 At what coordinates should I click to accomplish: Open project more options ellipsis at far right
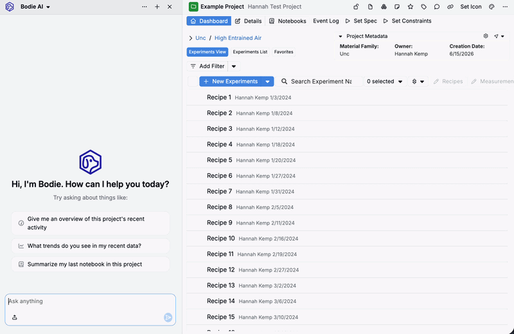pos(505,6)
